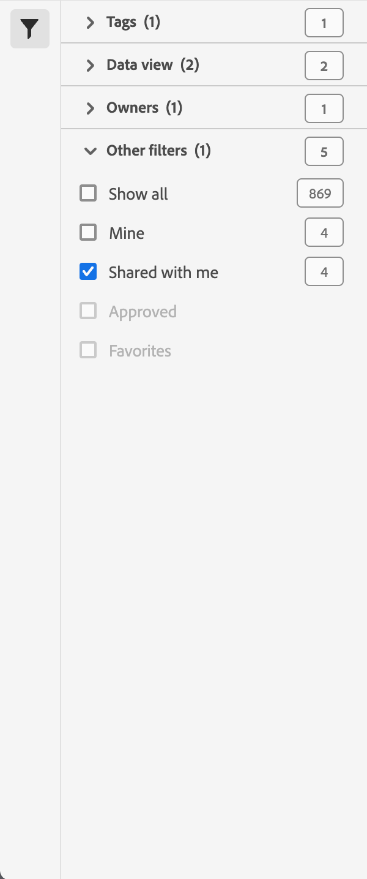This screenshot has width=367, height=879.
Task: Check the Show all checkbox
Action: tap(88, 194)
